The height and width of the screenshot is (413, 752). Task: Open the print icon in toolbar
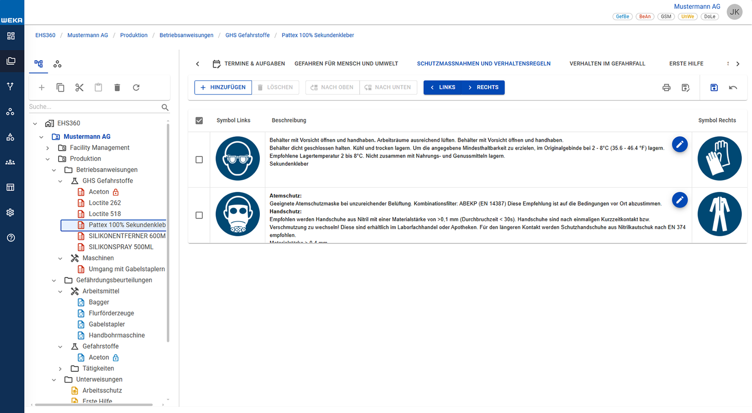(666, 87)
